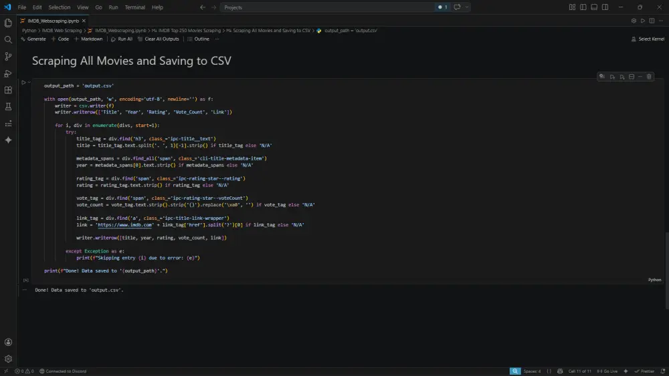Open the remote window indicator in status bar

[x=6, y=371]
